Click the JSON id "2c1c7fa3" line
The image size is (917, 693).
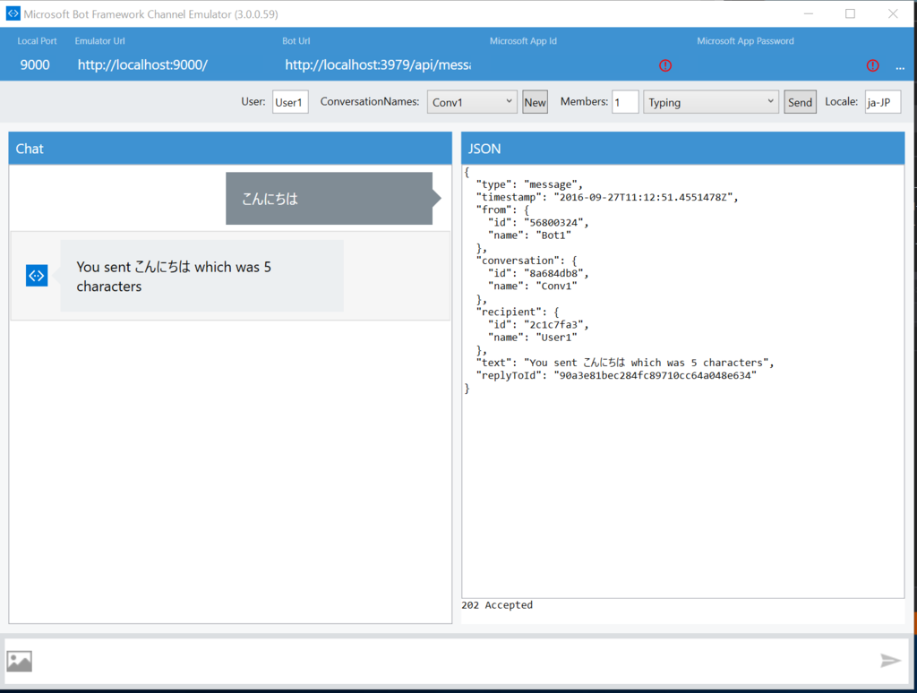[x=538, y=325]
